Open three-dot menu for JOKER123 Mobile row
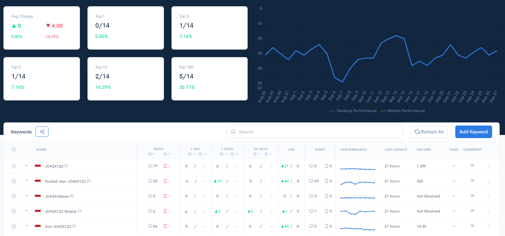 click(x=489, y=212)
